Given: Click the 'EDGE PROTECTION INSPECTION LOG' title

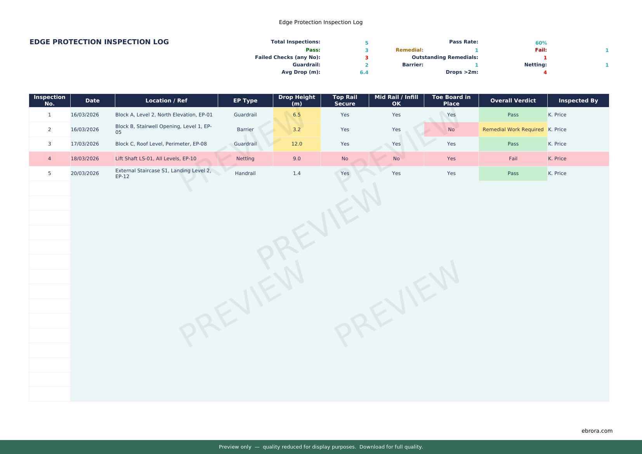Looking at the screenshot, I should [99, 42].
